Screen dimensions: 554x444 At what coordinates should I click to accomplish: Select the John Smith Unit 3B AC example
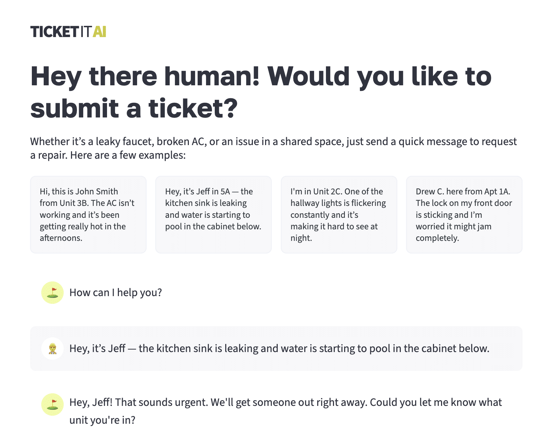[x=88, y=215]
